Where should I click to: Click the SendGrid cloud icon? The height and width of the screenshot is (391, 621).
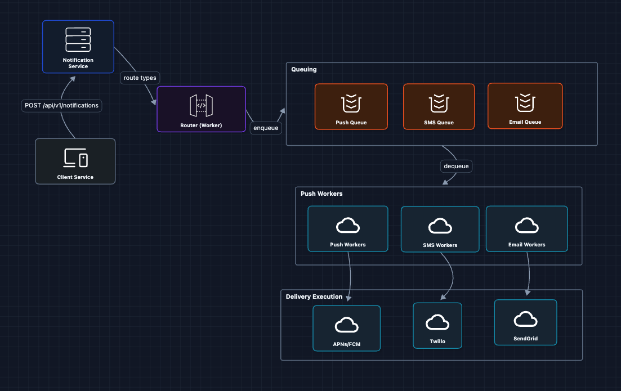525,320
